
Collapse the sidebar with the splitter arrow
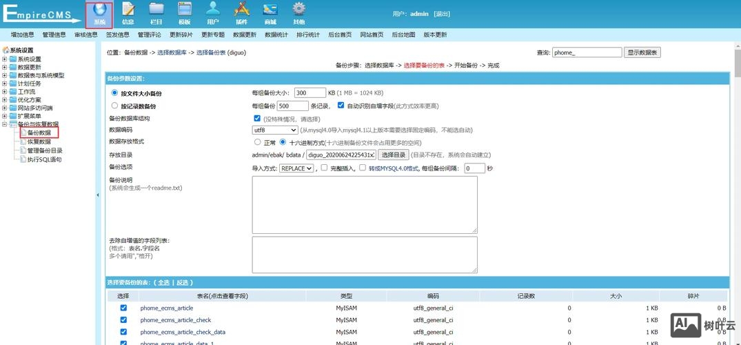[98, 195]
